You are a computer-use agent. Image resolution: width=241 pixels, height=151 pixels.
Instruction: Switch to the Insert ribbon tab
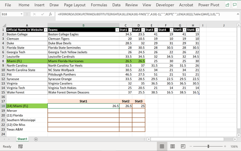39,5
